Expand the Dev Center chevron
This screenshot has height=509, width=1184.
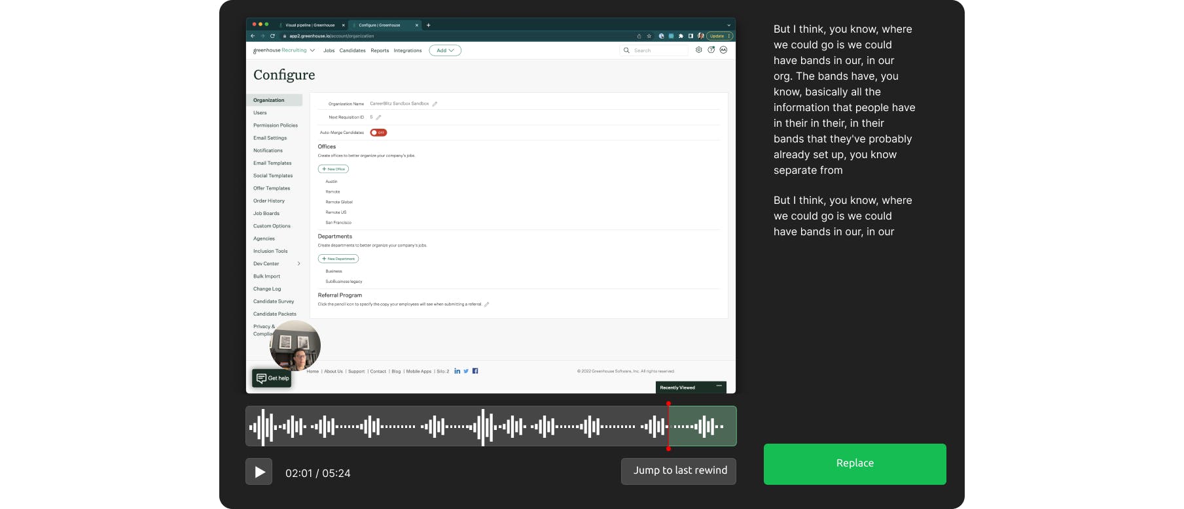click(299, 264)
